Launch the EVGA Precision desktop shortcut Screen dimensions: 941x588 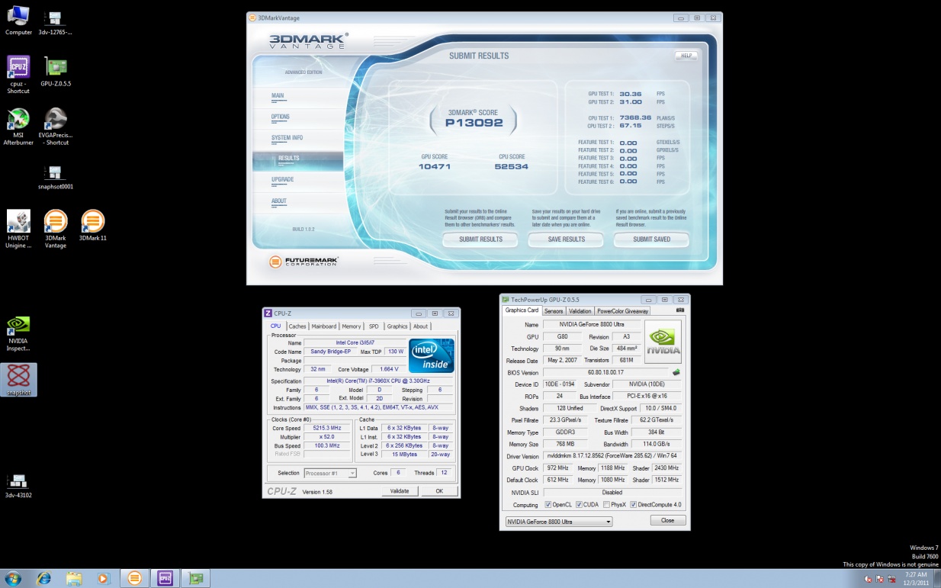[x=56, y=120]
